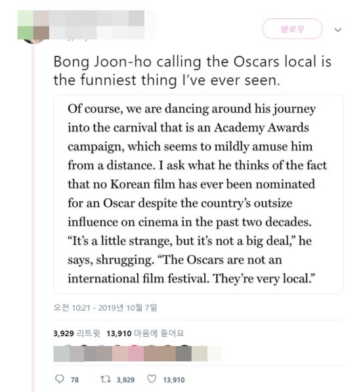The height and width of the screenshot is (392, 361).
Task: Open the quoted article image
Action: (x=198, y=194)
